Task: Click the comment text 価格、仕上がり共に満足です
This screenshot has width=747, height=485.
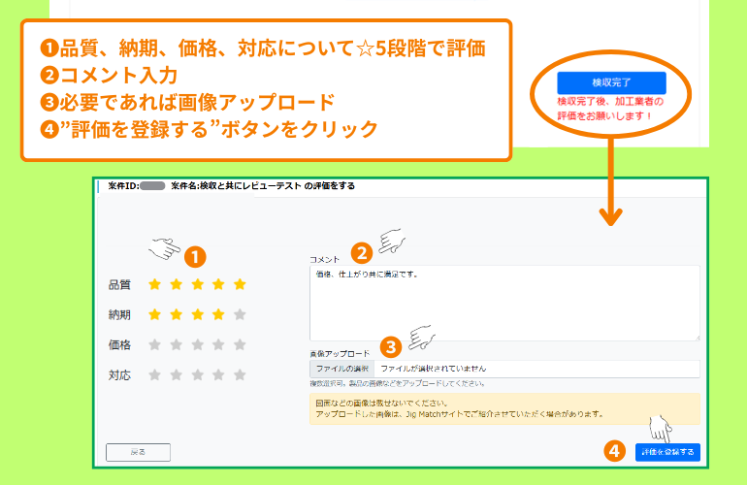Action: (x=367, y=275)
